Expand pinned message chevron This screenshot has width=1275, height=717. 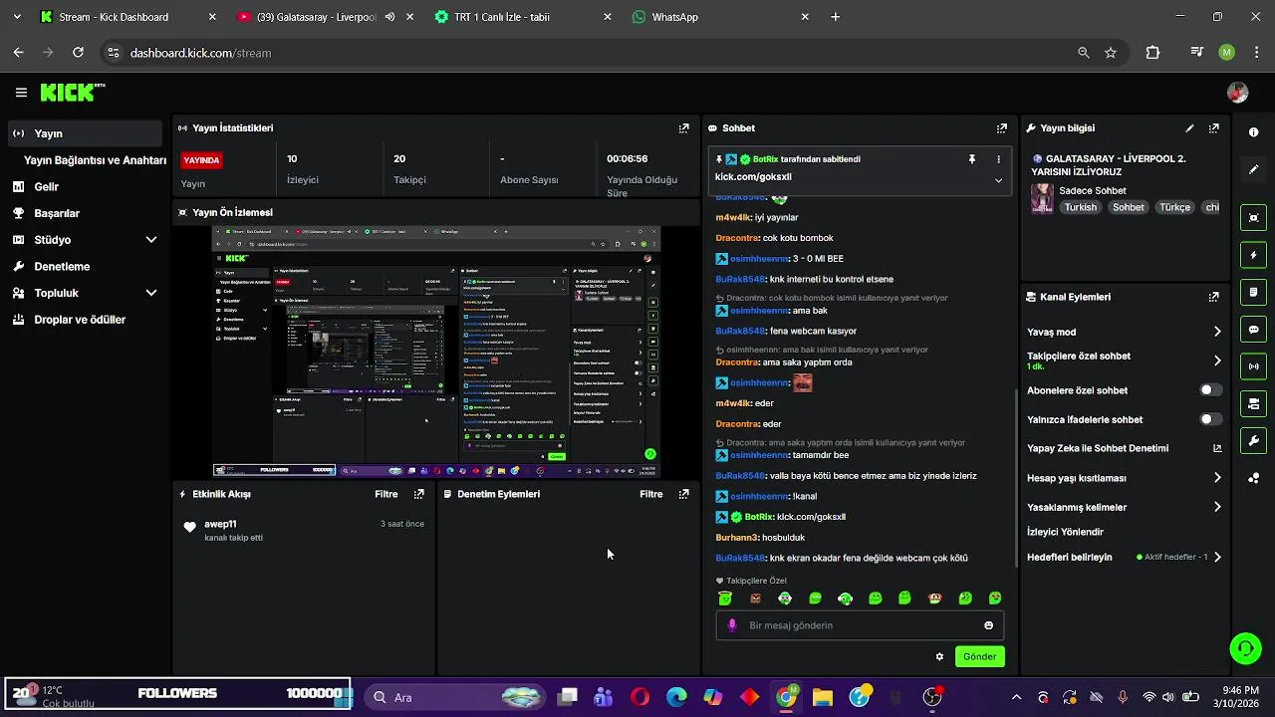(x=998, y=180)
